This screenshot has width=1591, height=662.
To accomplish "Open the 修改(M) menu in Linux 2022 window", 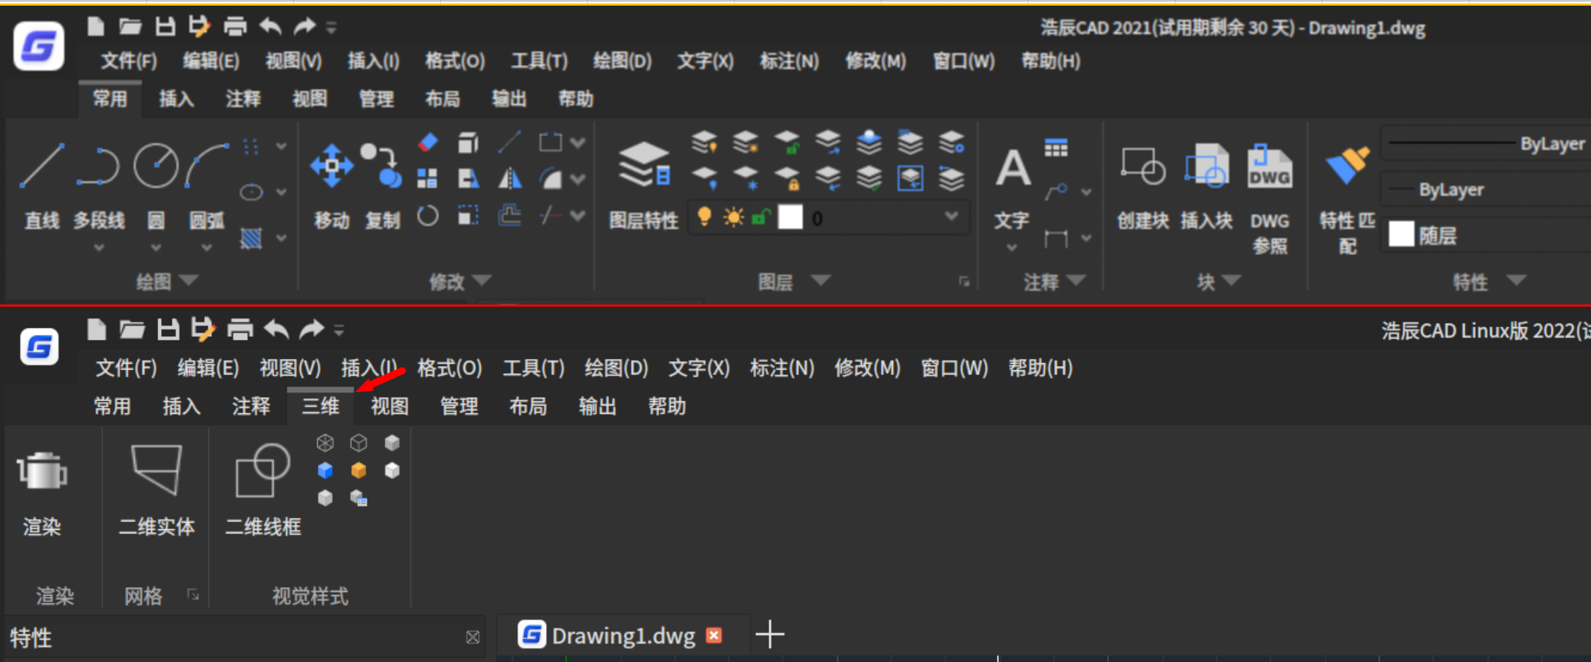I will [868, 367].
